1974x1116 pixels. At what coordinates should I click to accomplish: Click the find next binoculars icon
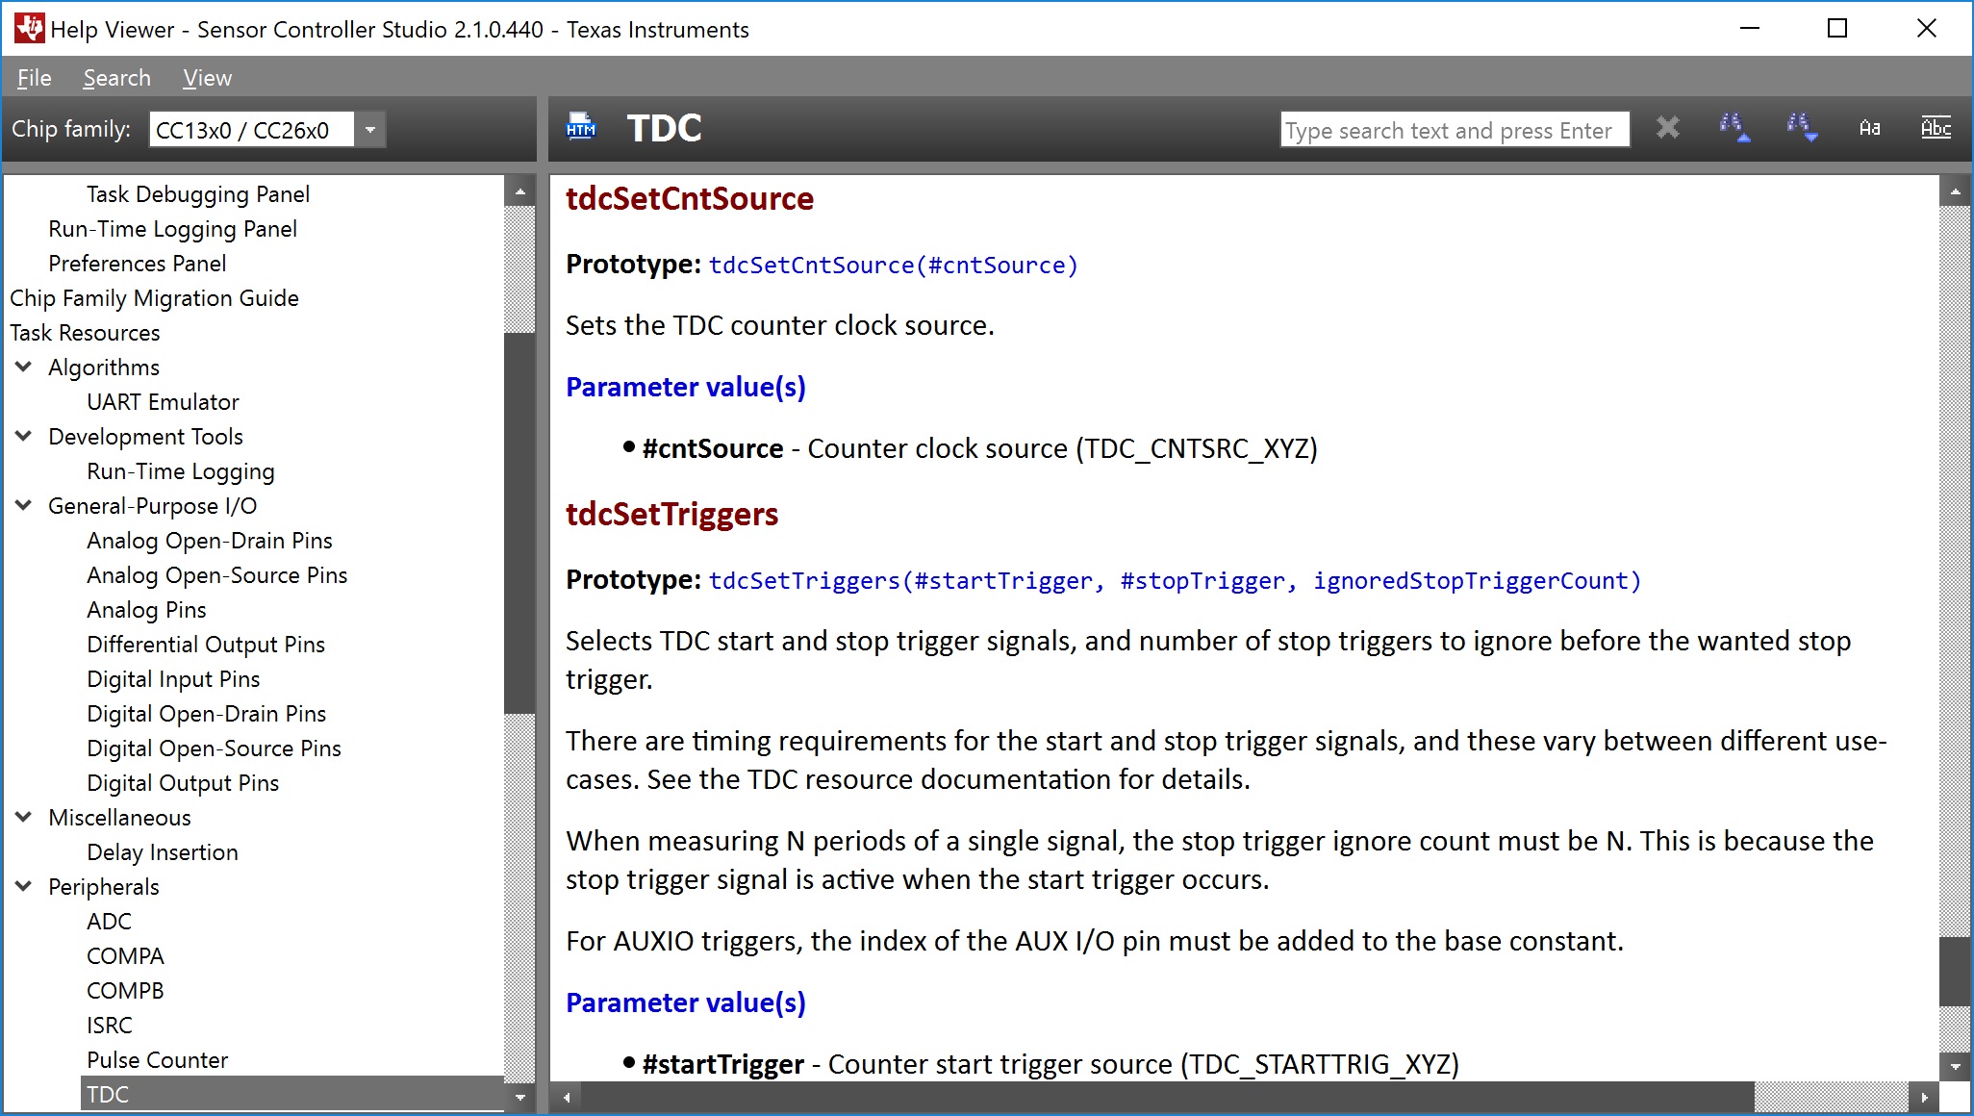click(x=1801, y=128)
